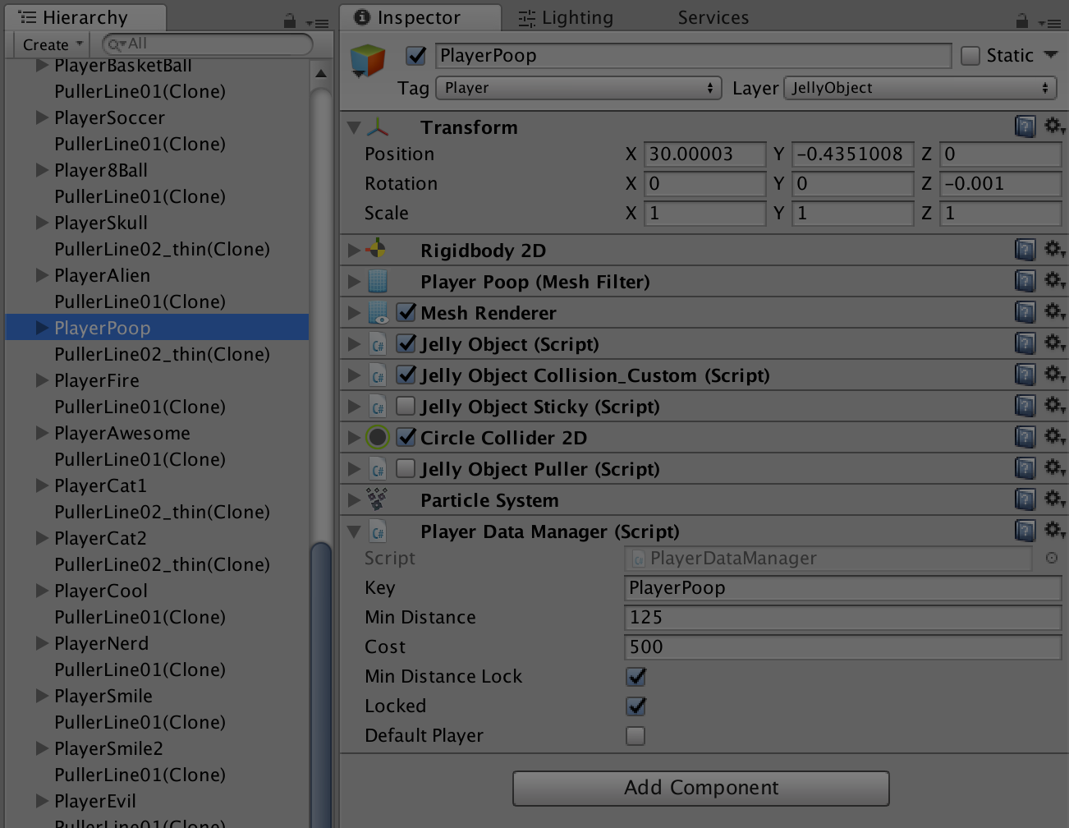Viewport: 1069px width, 828px height.
Task: Select PlayerNerd in the Hierarchy
Action: [101, 643]
